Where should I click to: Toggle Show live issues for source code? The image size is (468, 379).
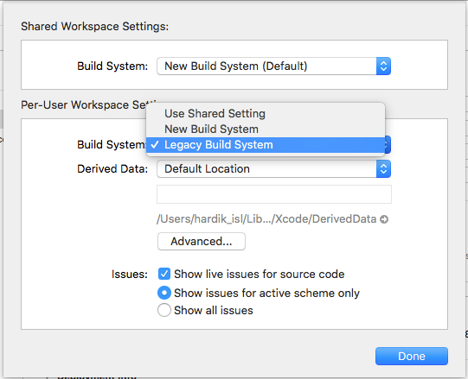click(164, 275)
